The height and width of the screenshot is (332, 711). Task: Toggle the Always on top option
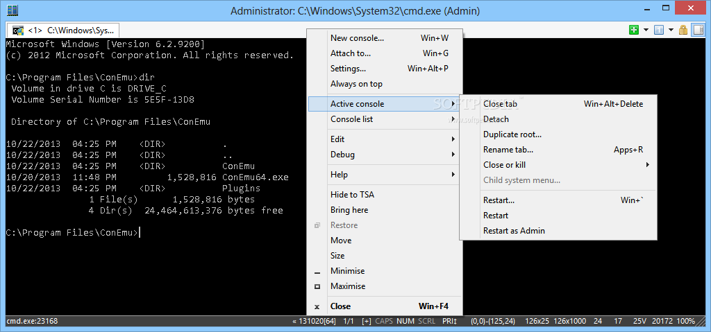[385, 84]
